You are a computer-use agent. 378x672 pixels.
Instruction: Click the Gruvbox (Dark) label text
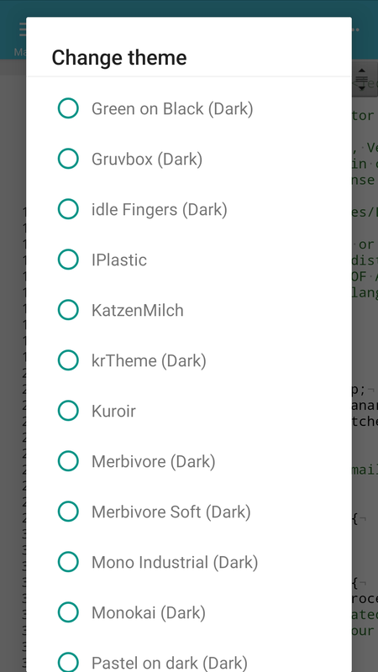[146, 160]
